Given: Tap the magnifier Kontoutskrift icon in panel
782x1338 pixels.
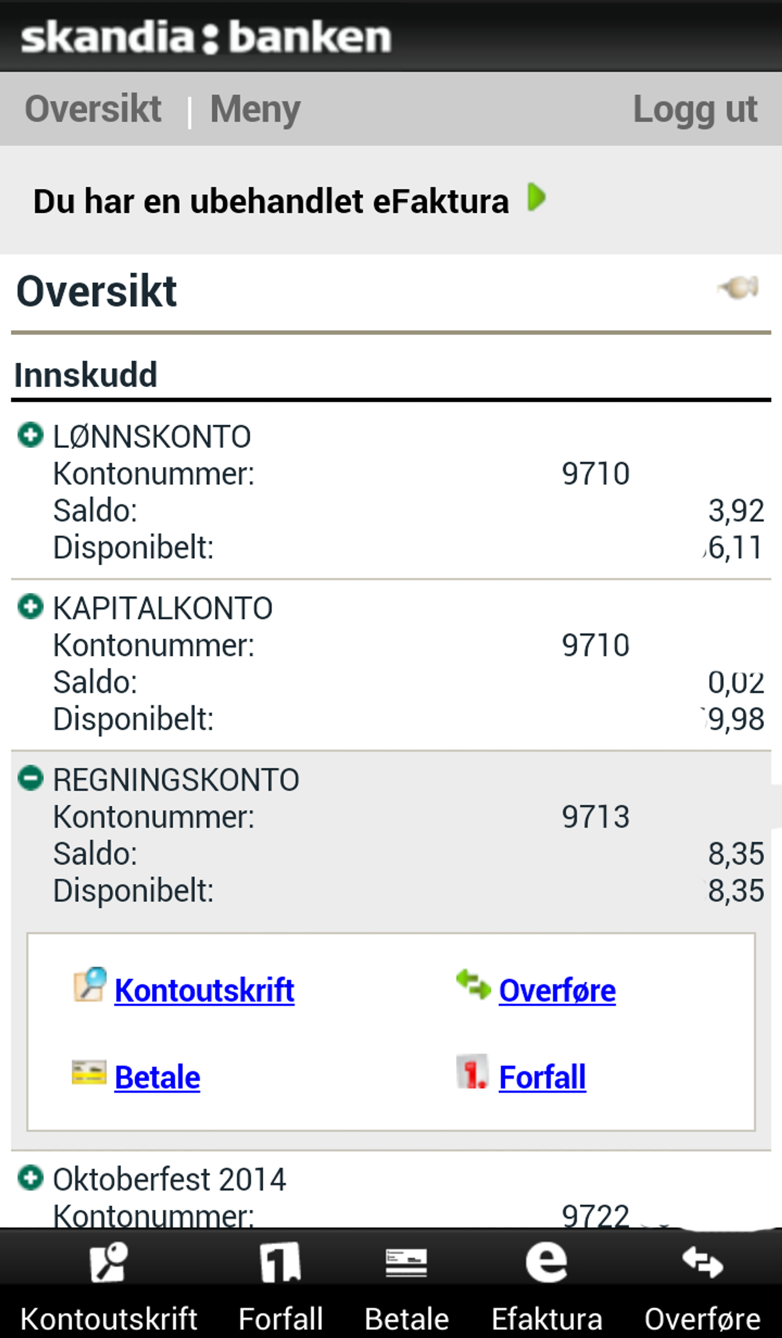Looking at the screenshot, I should tap(90, 985).
